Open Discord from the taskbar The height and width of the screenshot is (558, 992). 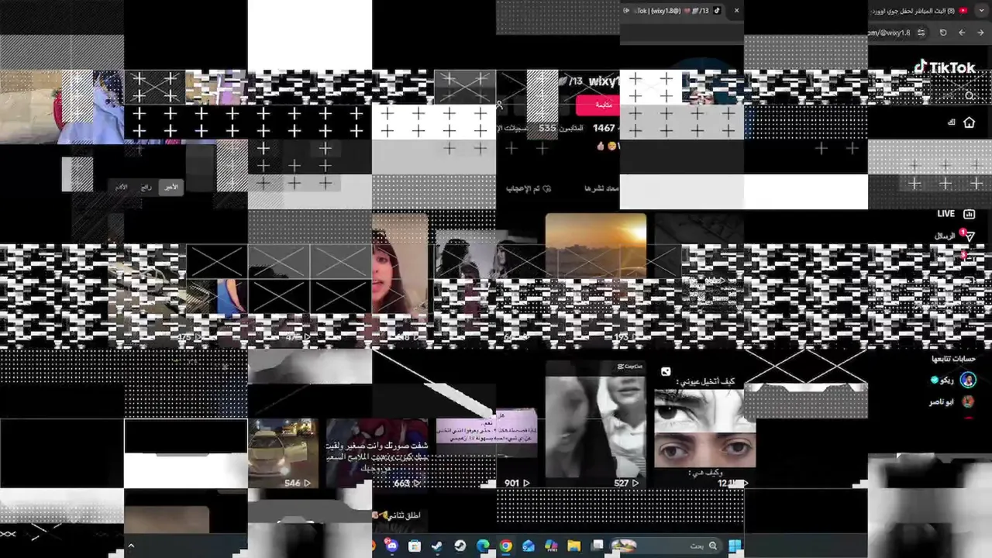coord(391,546)
